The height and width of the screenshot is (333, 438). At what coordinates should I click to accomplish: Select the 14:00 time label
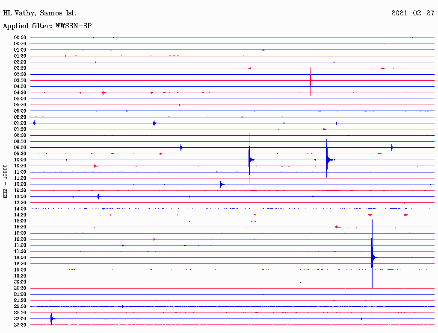point(20,209)
